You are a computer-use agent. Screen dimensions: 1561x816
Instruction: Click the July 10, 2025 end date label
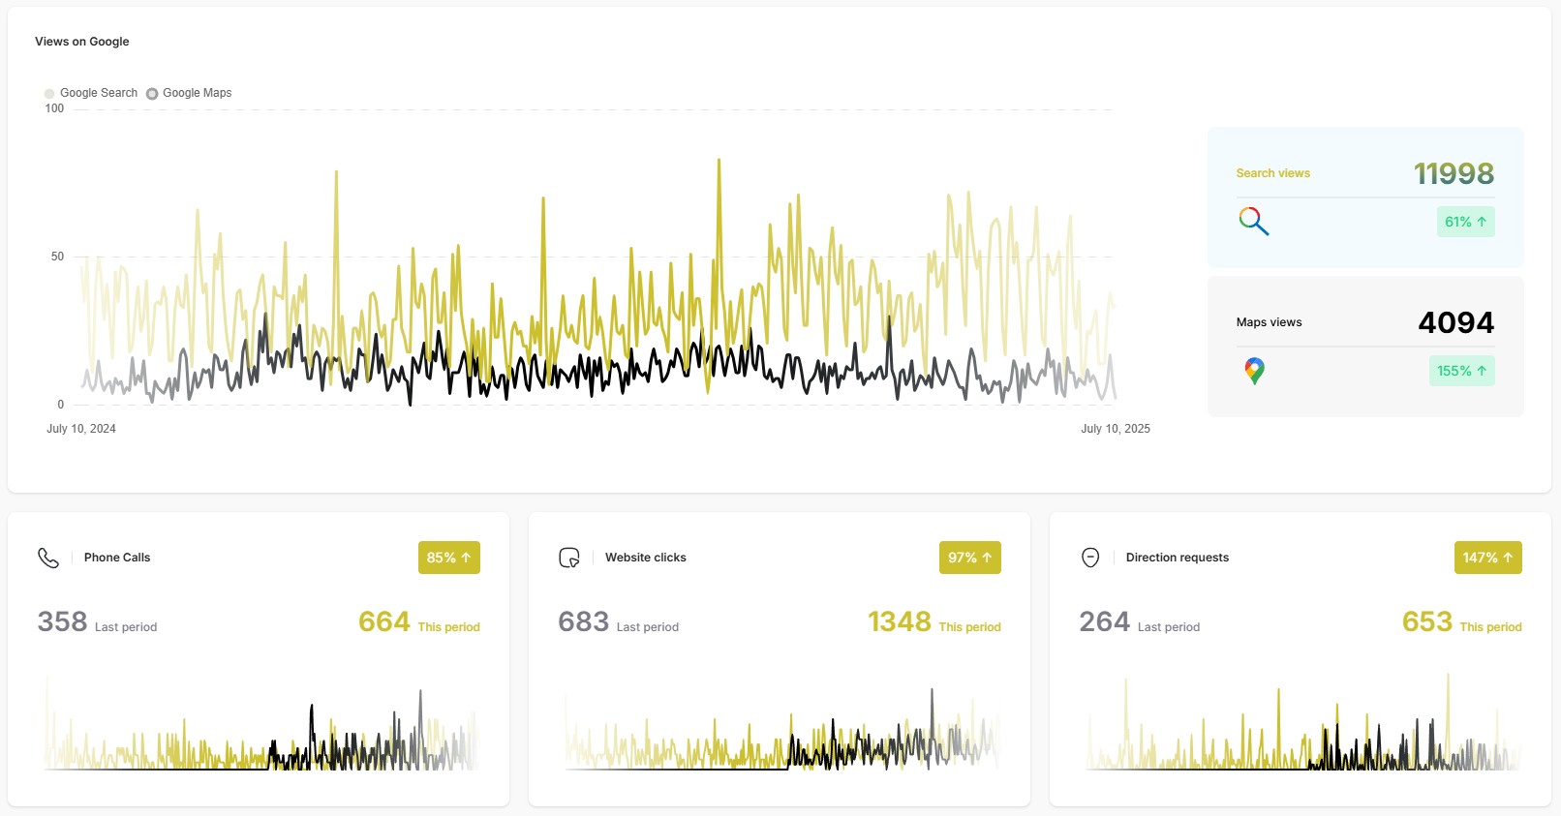point(1115,429)
